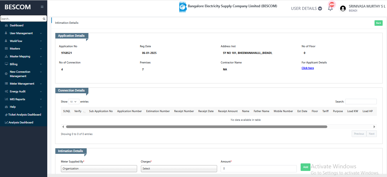The image size is (387, 177).
Task: Sort by the Purpose column header
Action: (x=338, y=111)
